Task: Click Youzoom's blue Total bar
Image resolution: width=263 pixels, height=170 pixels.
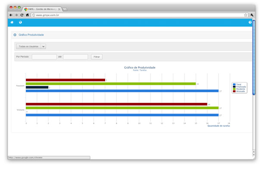Action: (122, 91)
